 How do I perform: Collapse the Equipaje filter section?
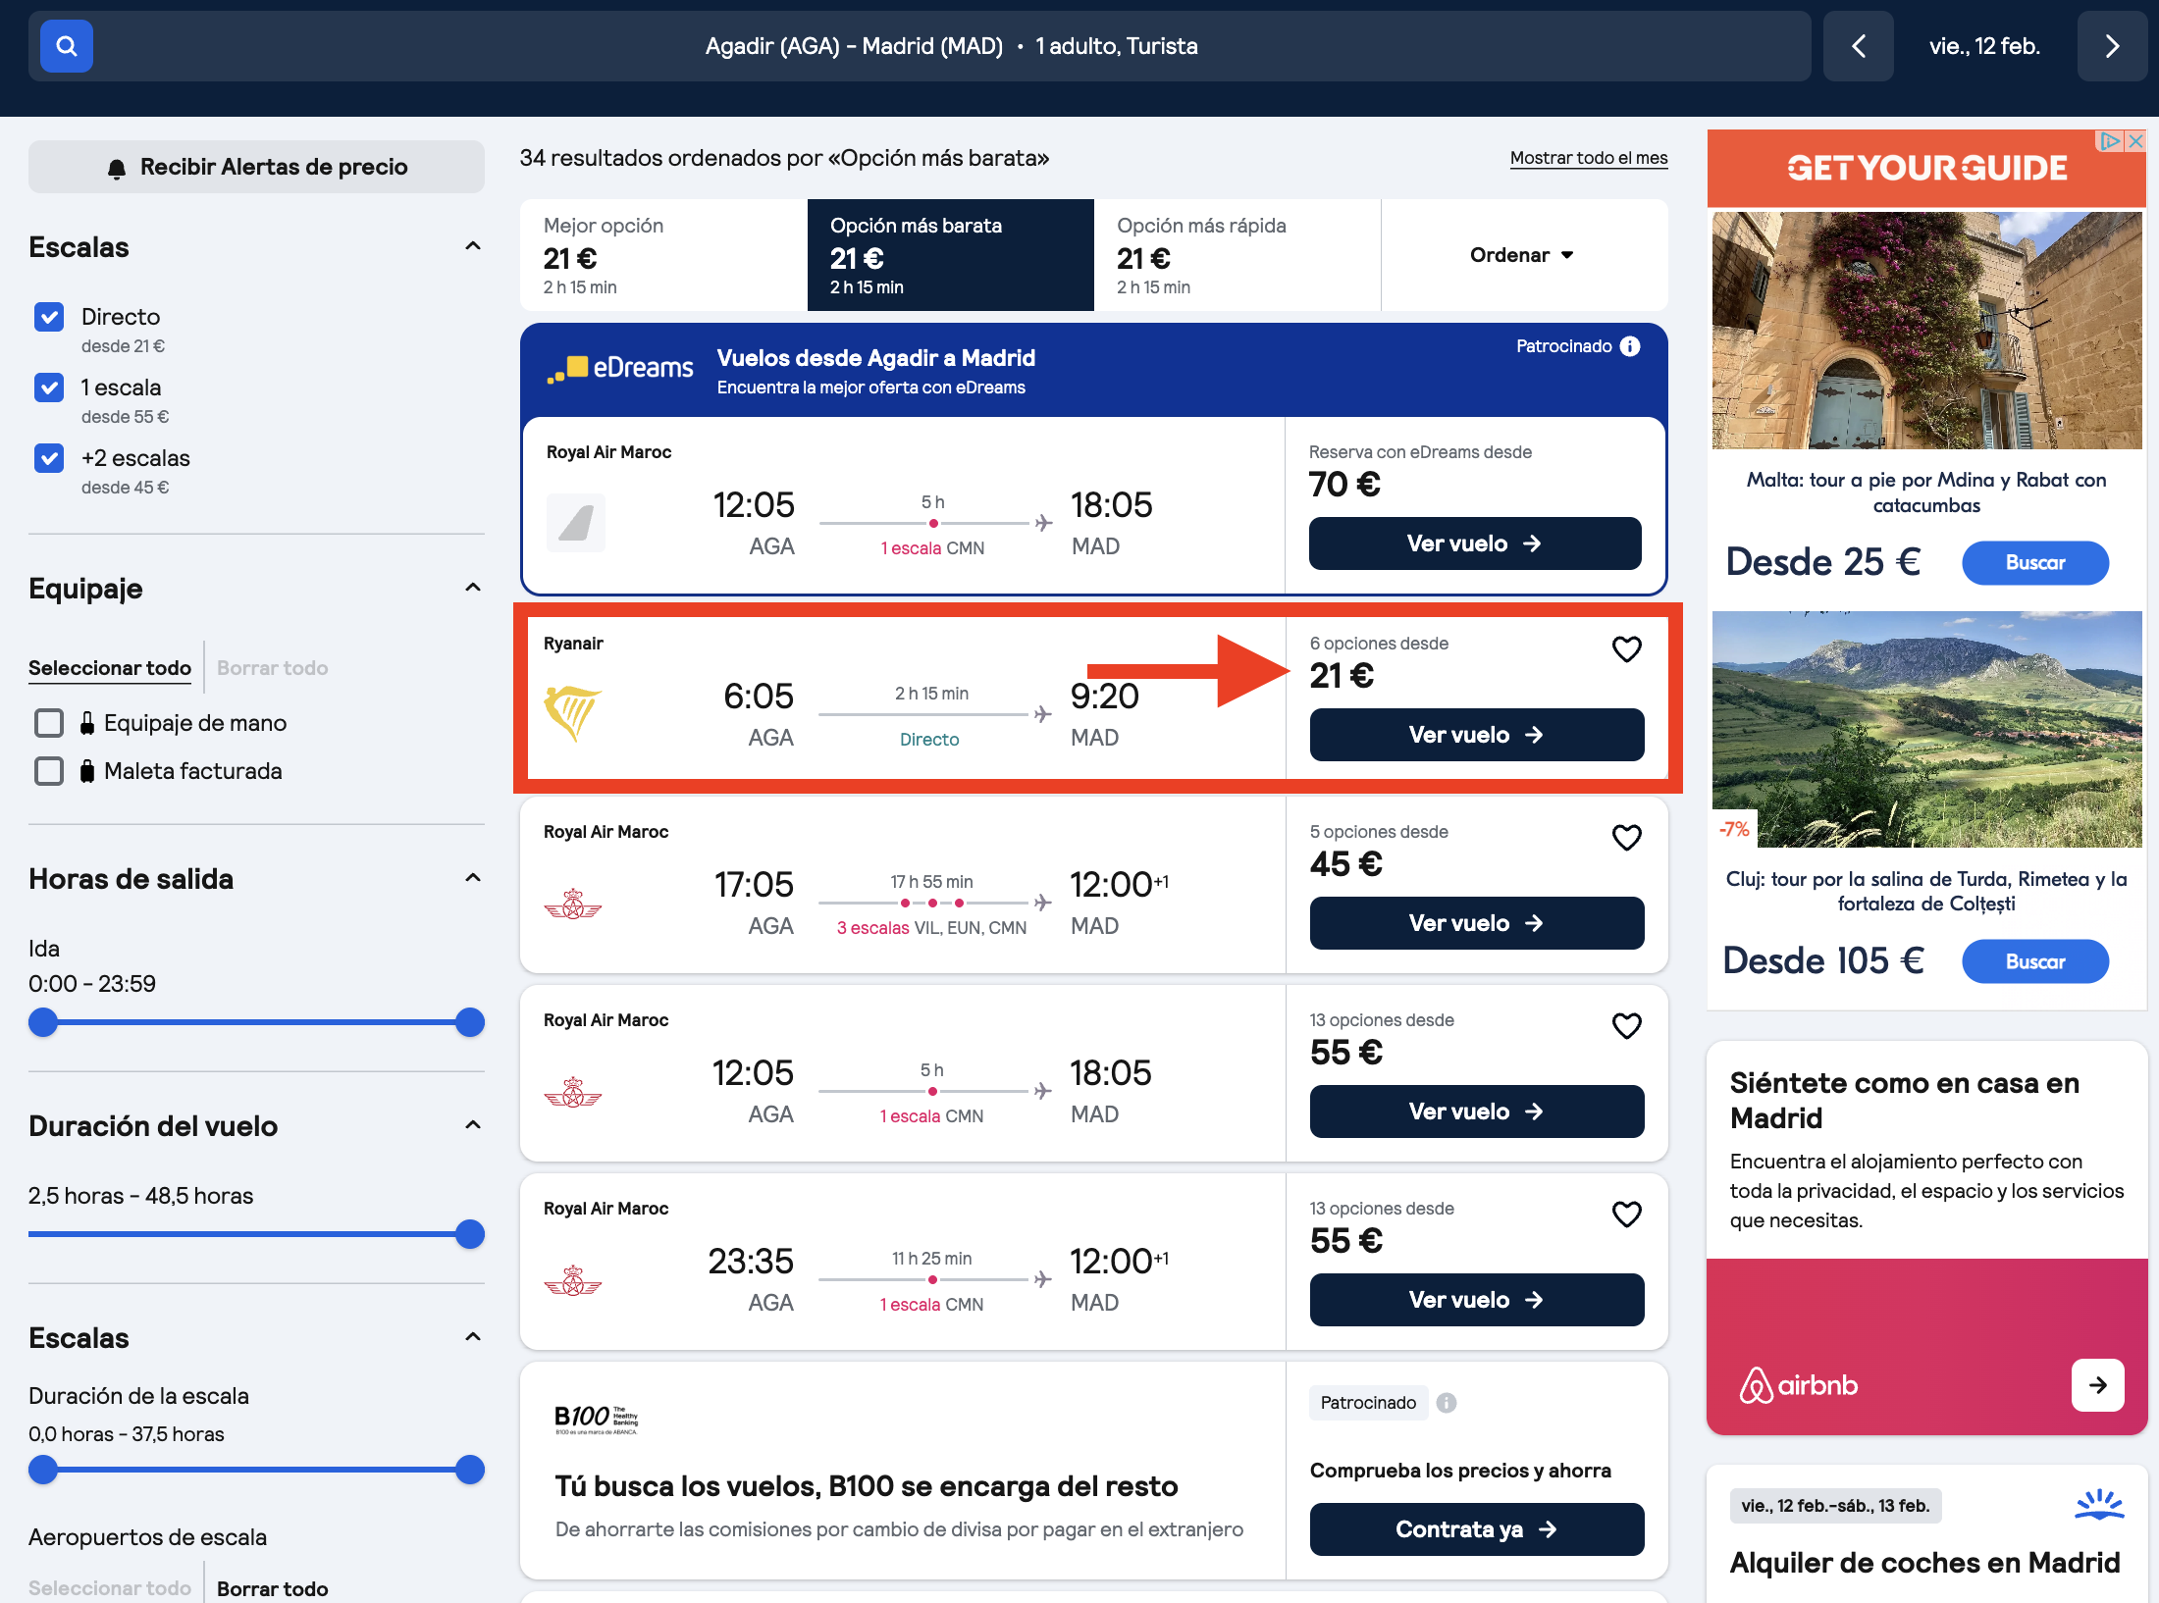[473, 588]
